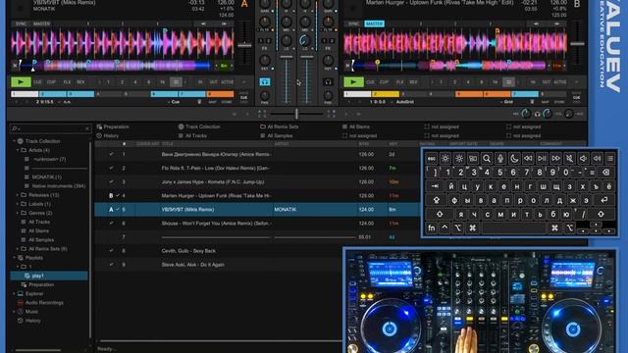Expand the Genres (2) tree node

(18, 213)
